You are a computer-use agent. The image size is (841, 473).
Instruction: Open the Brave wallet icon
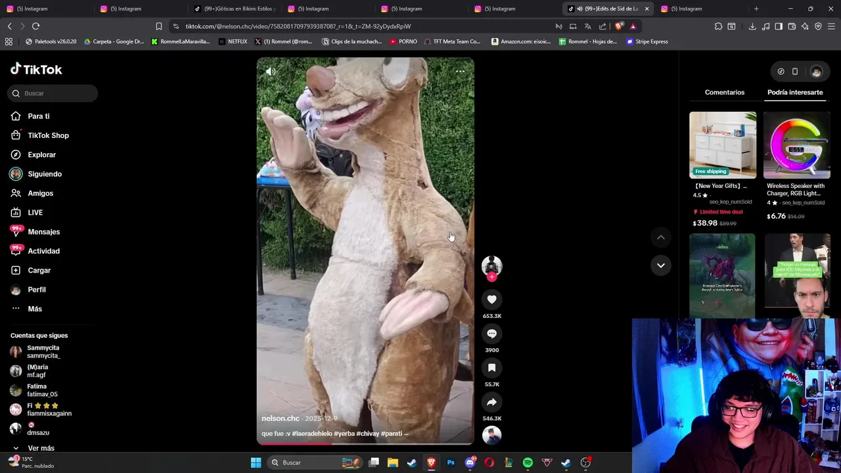tap(792, 26)
